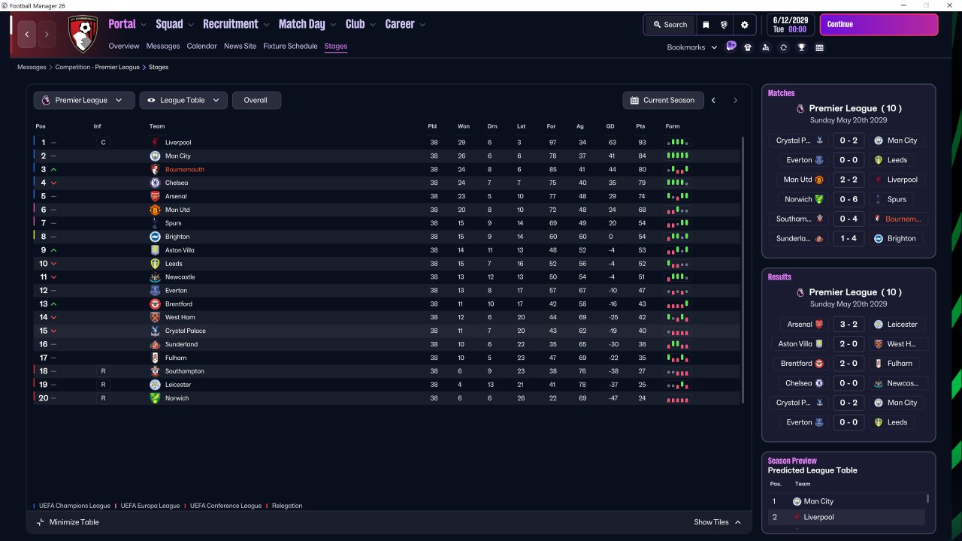Minimize the league table
This screenshot has height=541, width=962.
coord(68,522)
